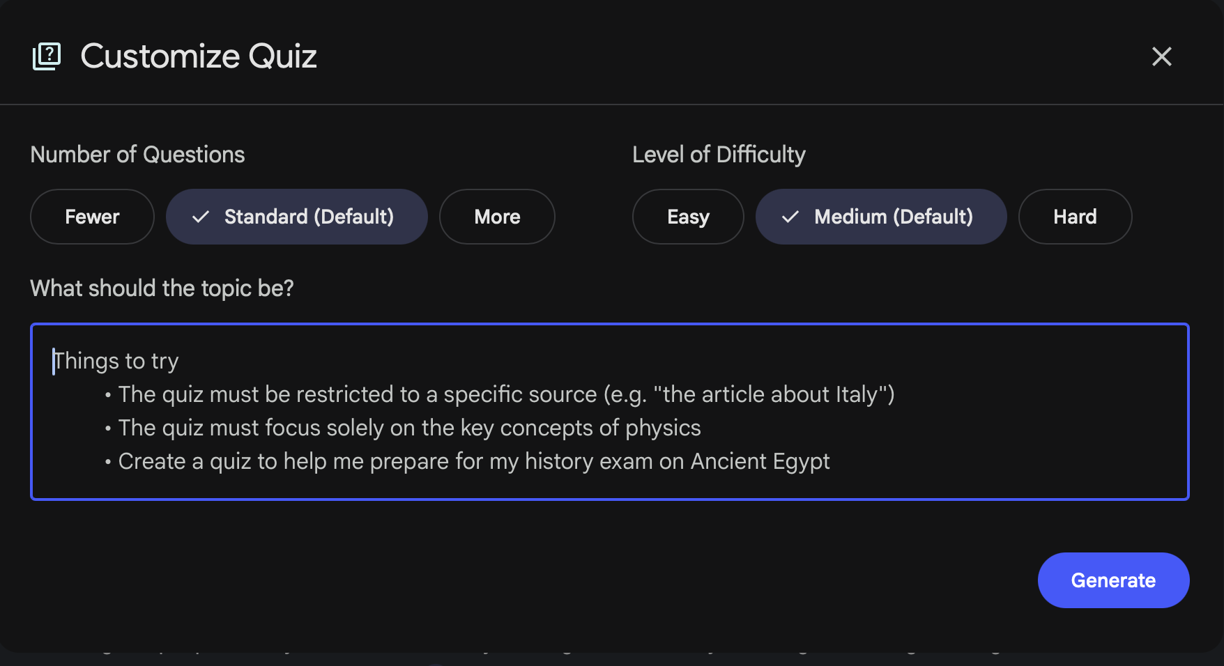Select the Fewer questions option
Screen dimensions: 1224x666
(92, 217)
